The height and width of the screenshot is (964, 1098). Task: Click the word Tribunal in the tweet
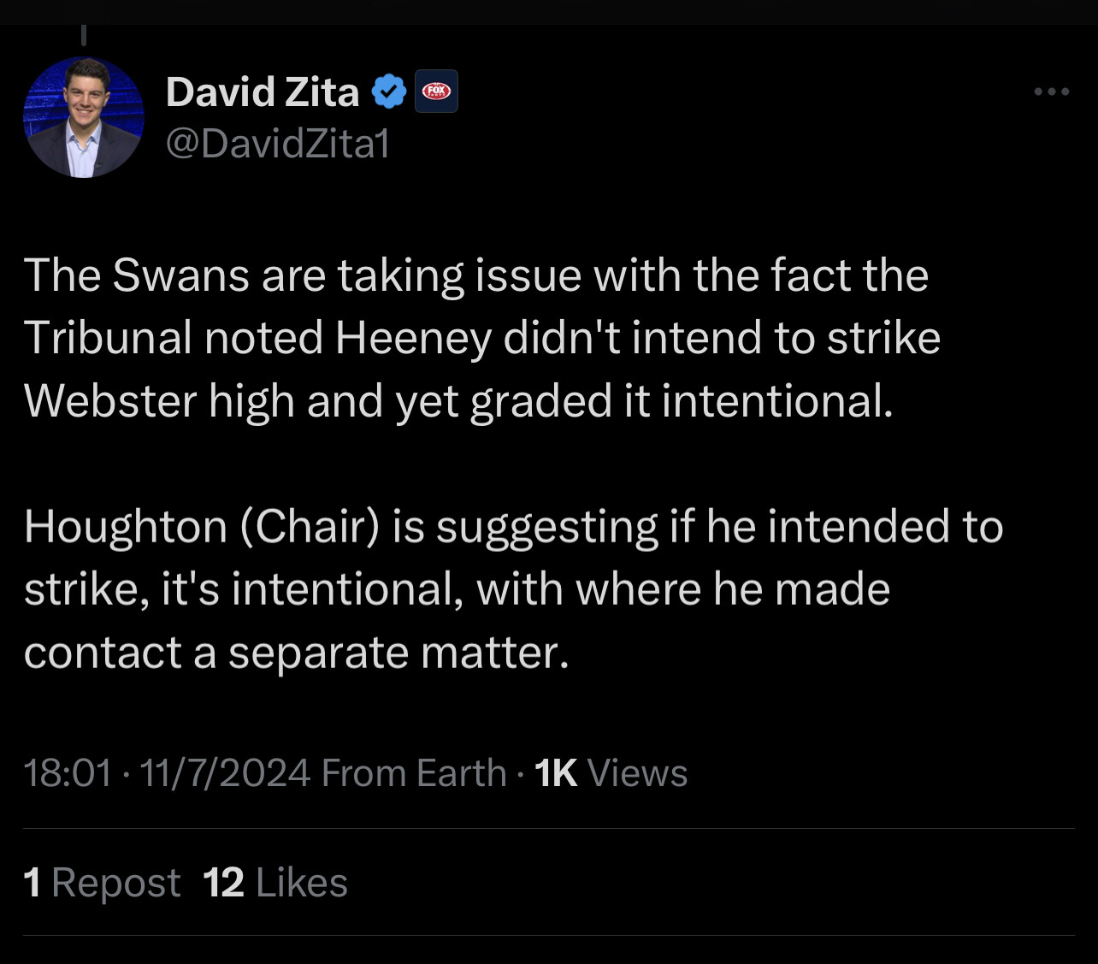click(x=108, y=338)
